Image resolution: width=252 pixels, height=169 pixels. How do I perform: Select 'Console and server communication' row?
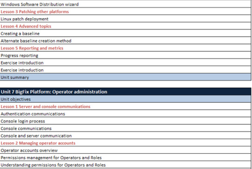click(x=126, y=135)
